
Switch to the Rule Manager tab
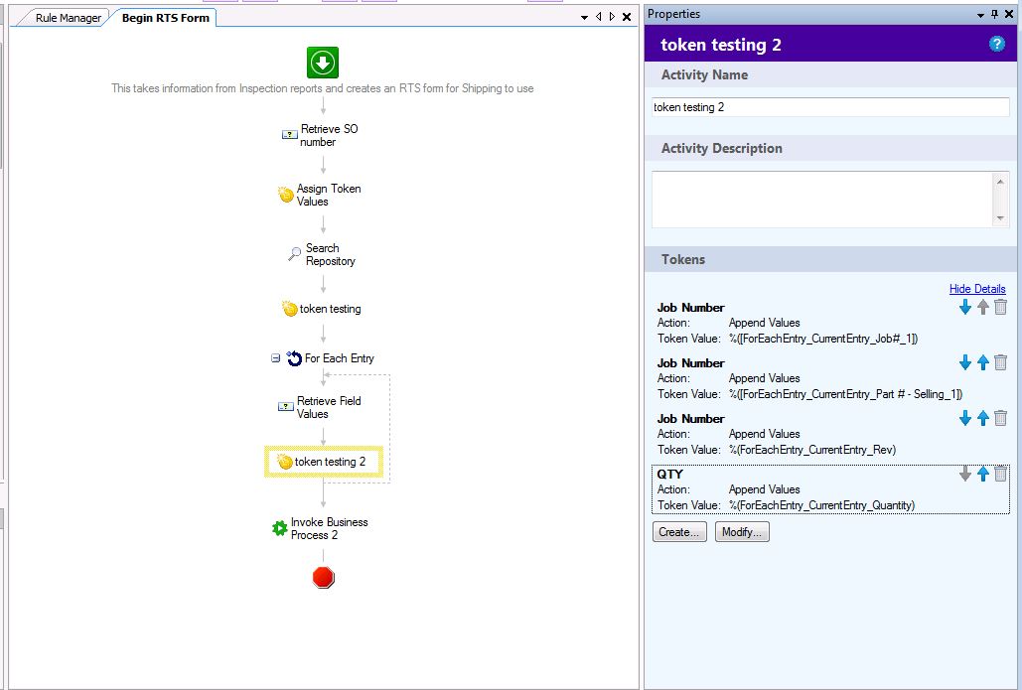click(x=68, y=18)
